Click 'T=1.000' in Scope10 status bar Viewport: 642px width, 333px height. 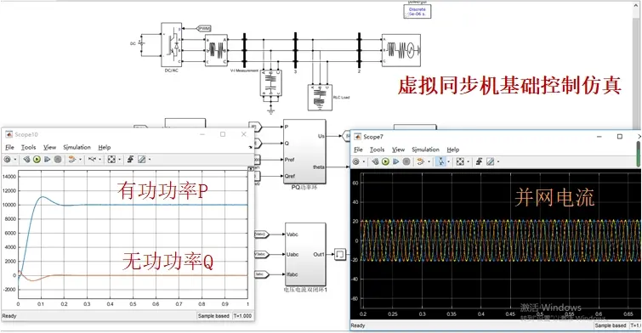242,316
